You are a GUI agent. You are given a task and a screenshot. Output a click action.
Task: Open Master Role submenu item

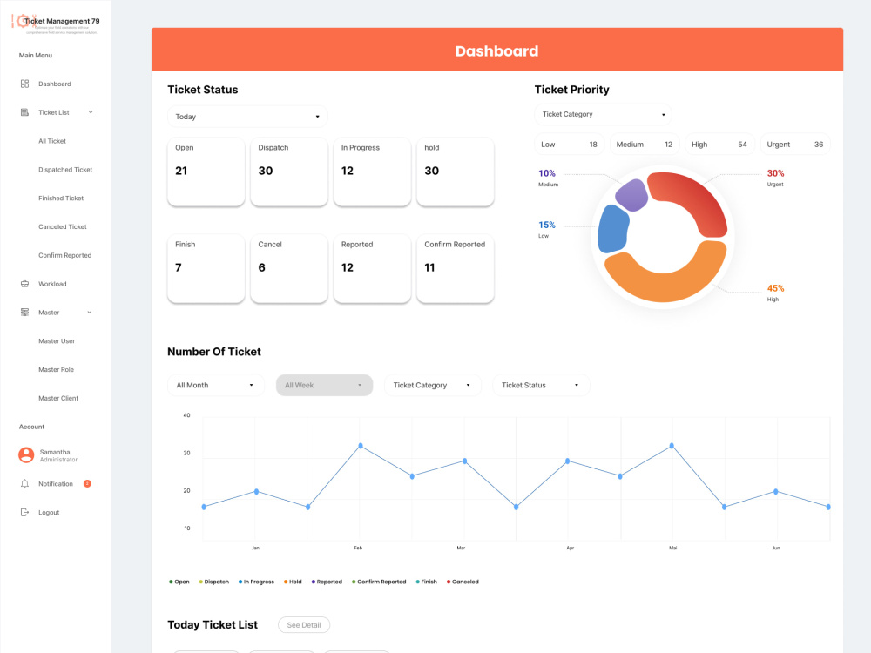pos(56,369)
